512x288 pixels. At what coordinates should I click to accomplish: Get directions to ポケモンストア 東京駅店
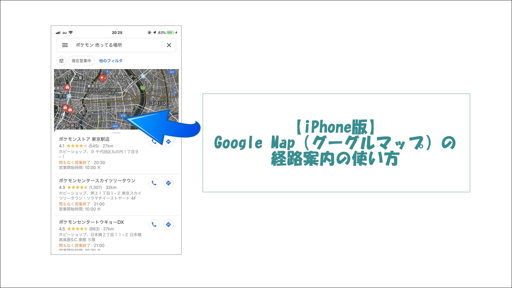click(168, 141)
